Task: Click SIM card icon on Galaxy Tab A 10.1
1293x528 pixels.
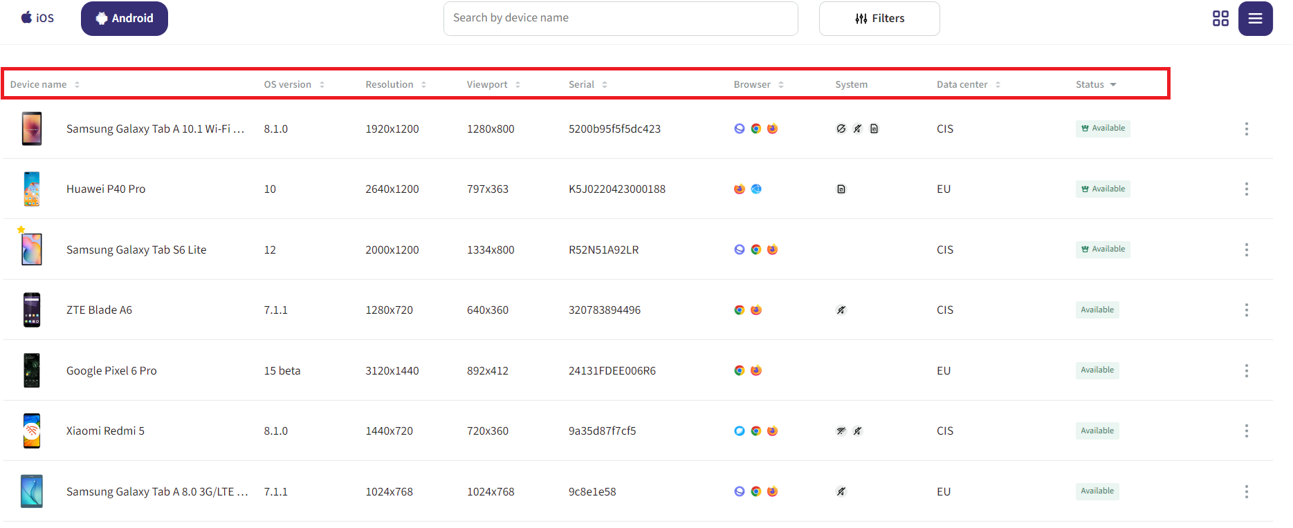Action: (874, 129)
